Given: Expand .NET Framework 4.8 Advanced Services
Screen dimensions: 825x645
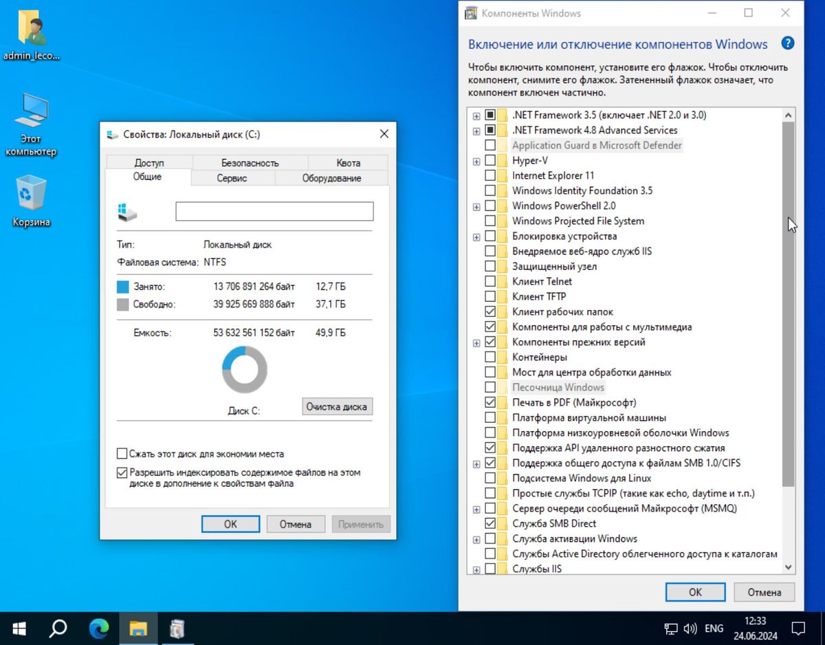Looking at the screenshot, I should tap(476, 131).
